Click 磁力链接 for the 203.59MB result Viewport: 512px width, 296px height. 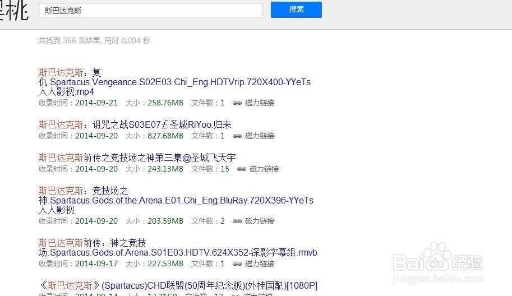(260, 221)
